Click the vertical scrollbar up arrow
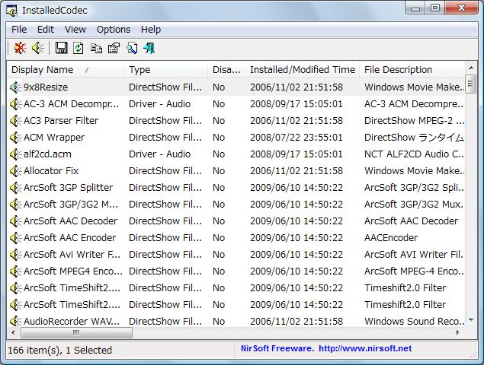Image resolution: width=484 pixels, height=365 pixels. click(471, 68)
